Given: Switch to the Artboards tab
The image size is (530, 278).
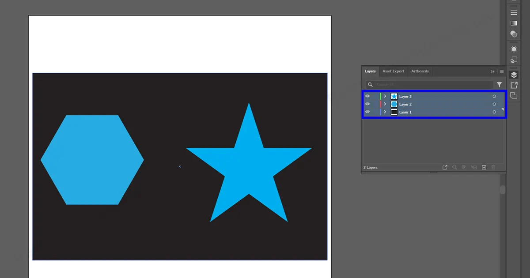Looking at the screenshot, I should coord(420,71).
